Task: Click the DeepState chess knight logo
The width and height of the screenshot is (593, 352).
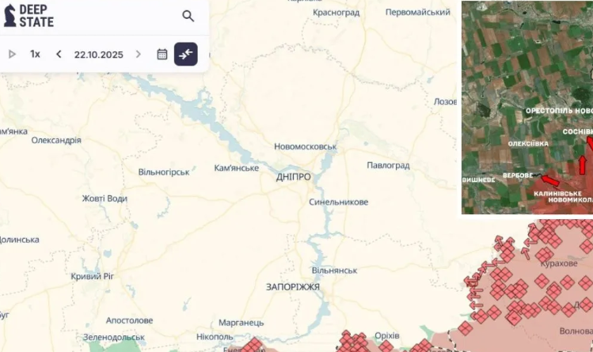Action: coord(10,16)
